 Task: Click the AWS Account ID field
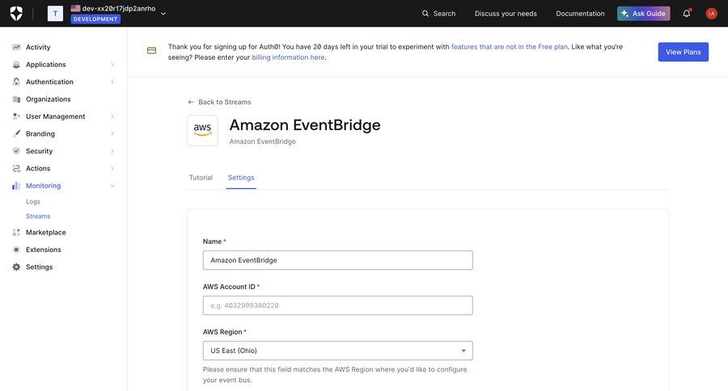337,305
